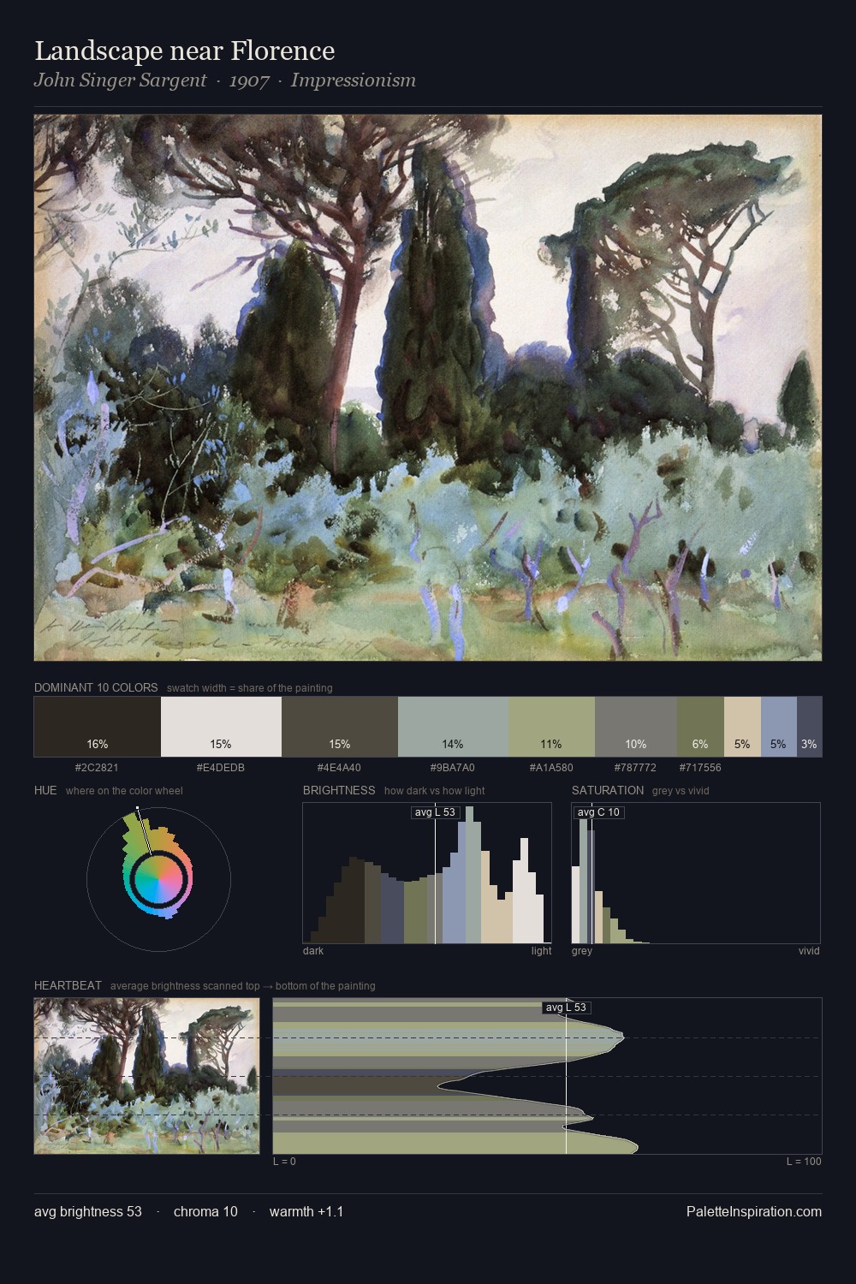Click the BRIGHTNESS section heading
Screen dimensions: 856x1284
[339, 790]
